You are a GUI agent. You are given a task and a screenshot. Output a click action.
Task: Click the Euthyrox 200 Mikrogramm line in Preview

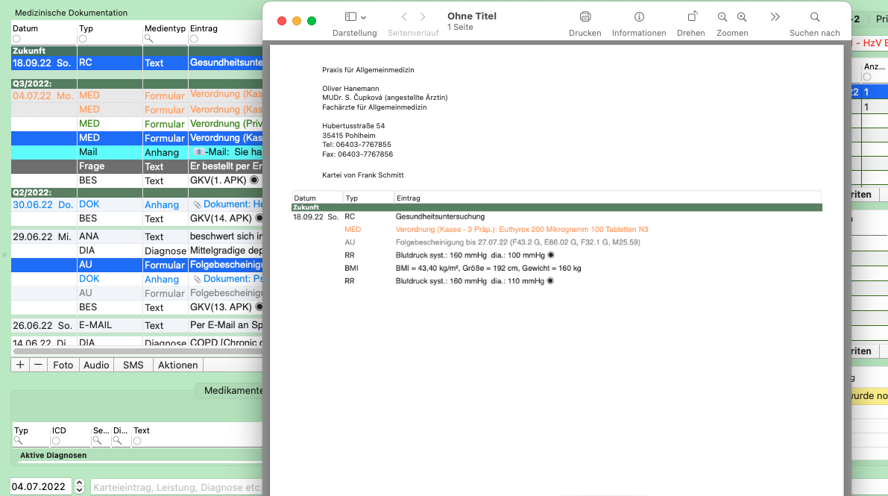(x=522, y=230)
